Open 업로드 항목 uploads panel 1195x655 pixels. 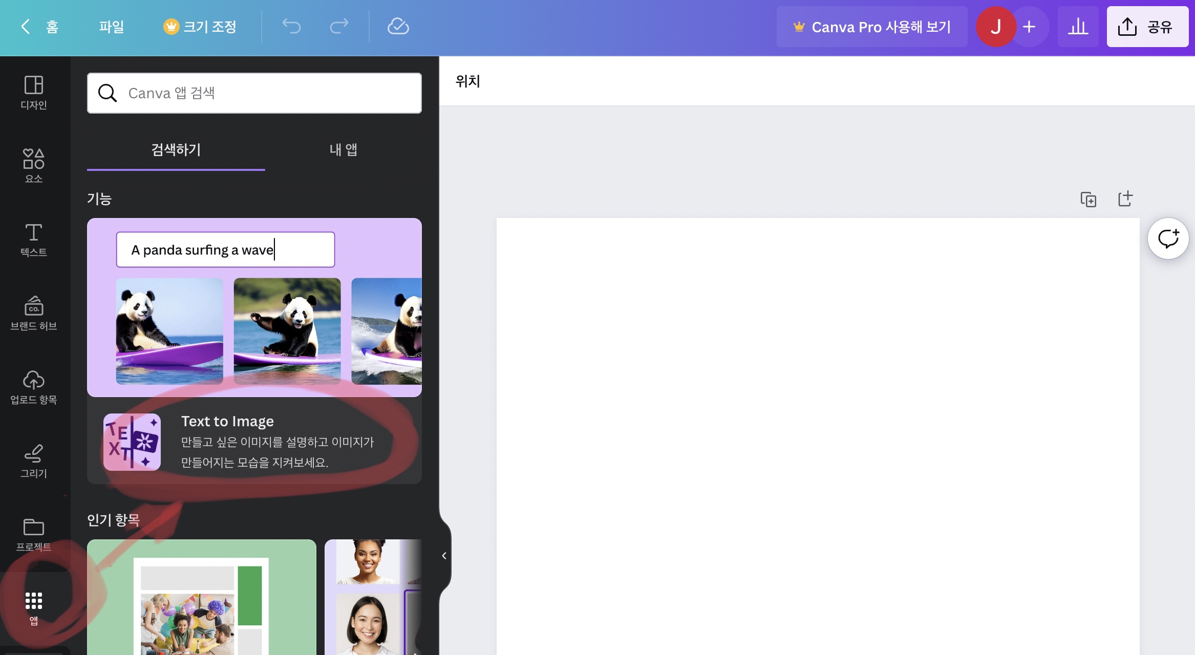click(x=34, y=387)
